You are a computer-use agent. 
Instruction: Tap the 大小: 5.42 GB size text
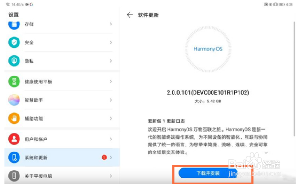click(x=208, y=101)
